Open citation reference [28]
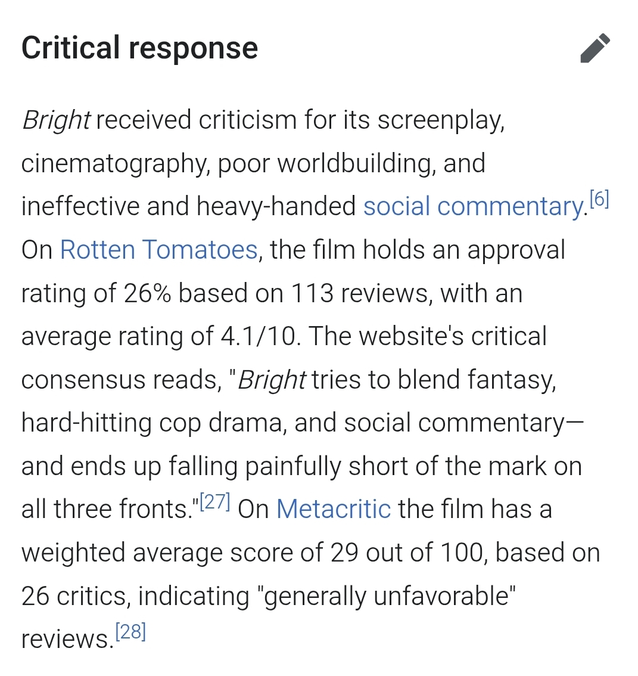 [130, 632]
